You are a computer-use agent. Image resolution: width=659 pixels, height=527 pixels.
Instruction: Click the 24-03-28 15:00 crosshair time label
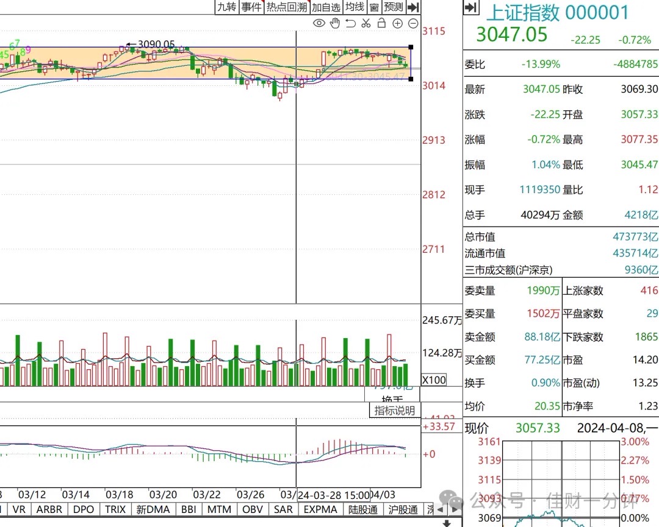pyautogui.click(x=334, y=495)
